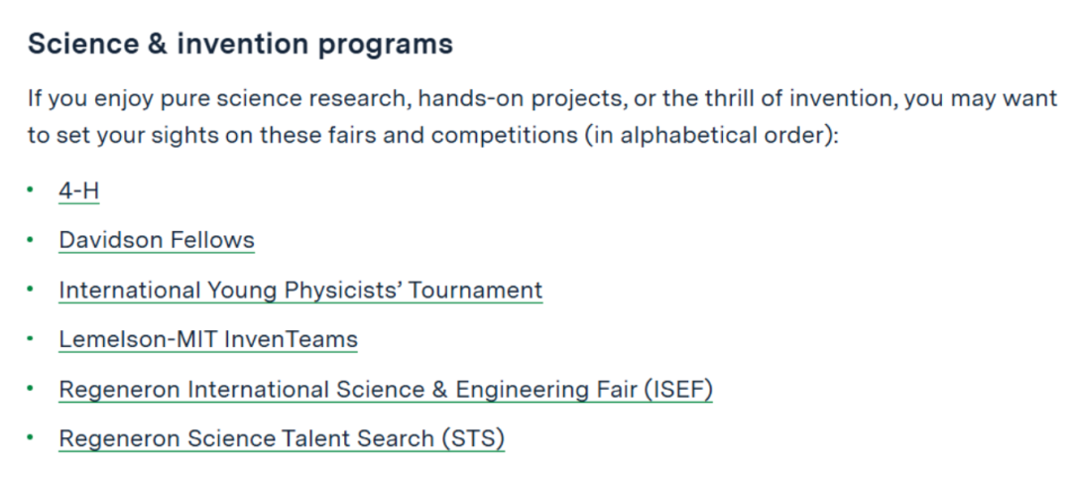Click bullet next to International Young Physicists' Tournament
1071x480 pixels.
pyautogui.click(x=31, y=290)
